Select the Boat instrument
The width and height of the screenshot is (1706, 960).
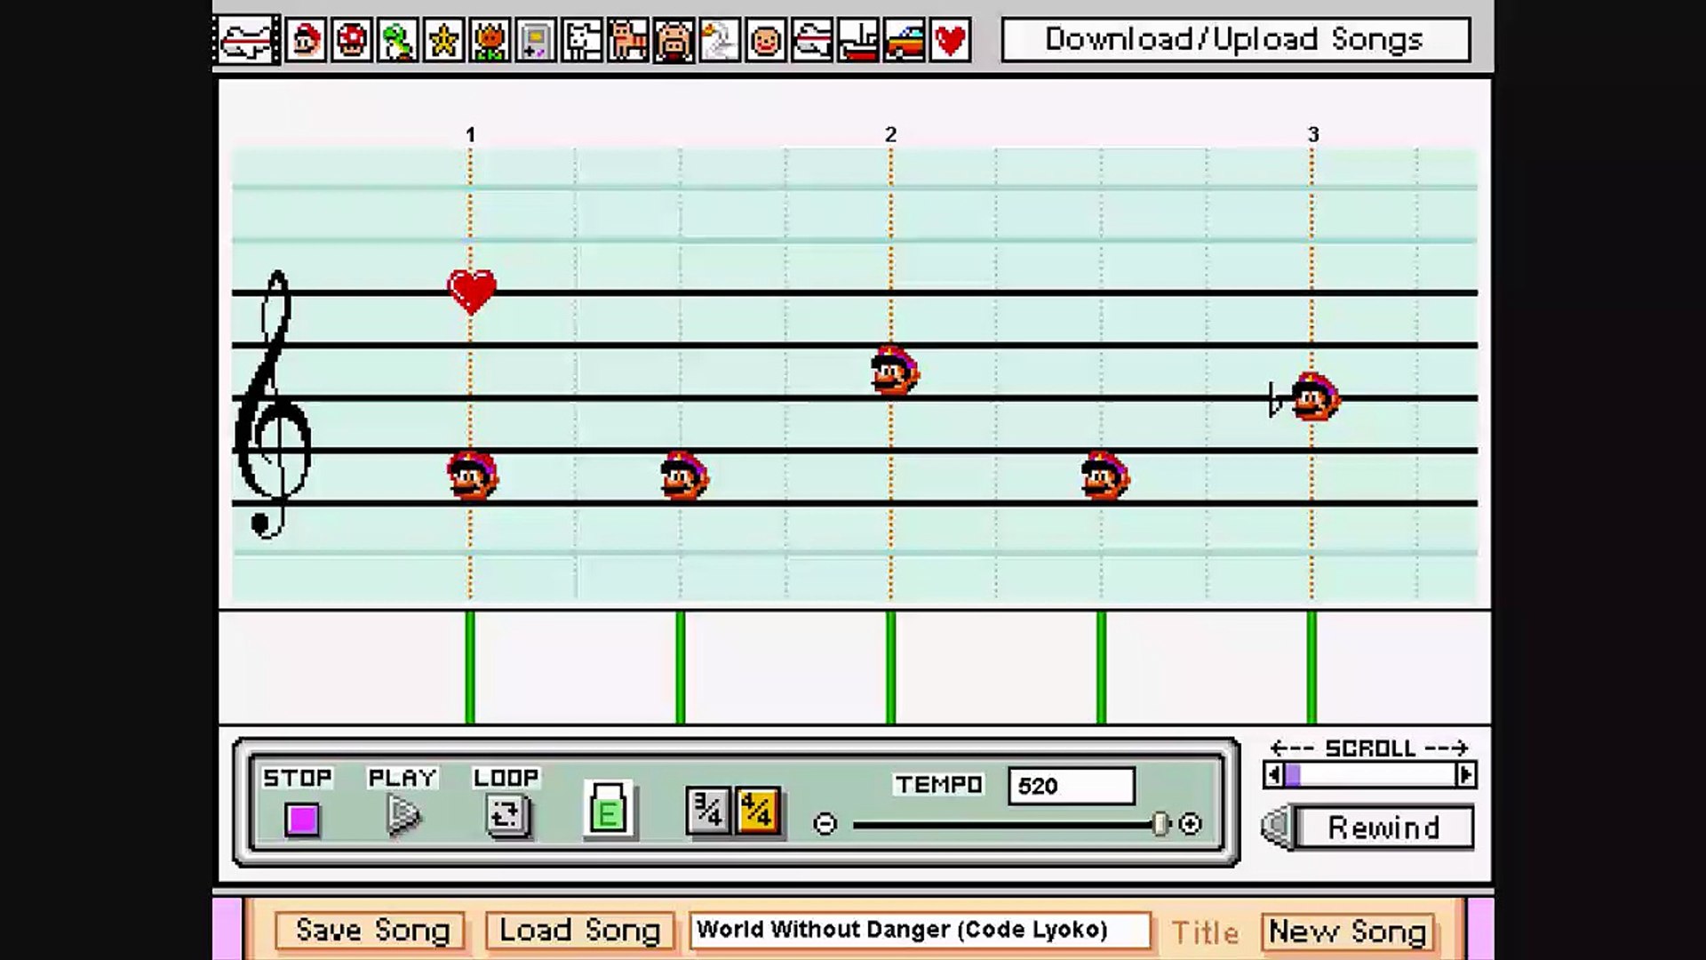point(858,41)
